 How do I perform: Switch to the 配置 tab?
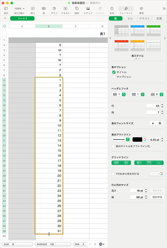click(x=159, y=18)
